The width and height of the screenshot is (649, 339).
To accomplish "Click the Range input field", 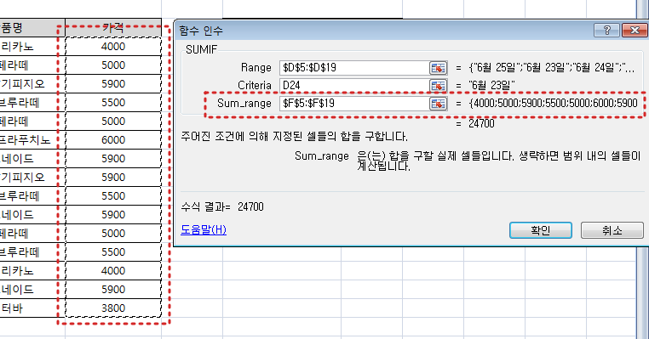I will point(354,68).
